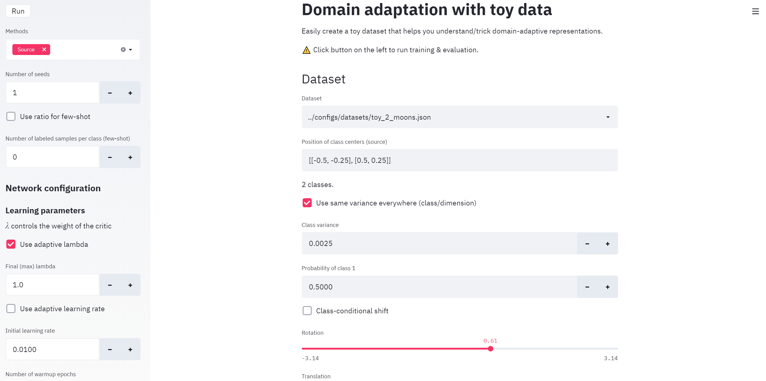Screen dimensions: 766x381
Task: Uncheck Use same variance everywhere
Action: [307, 203]
